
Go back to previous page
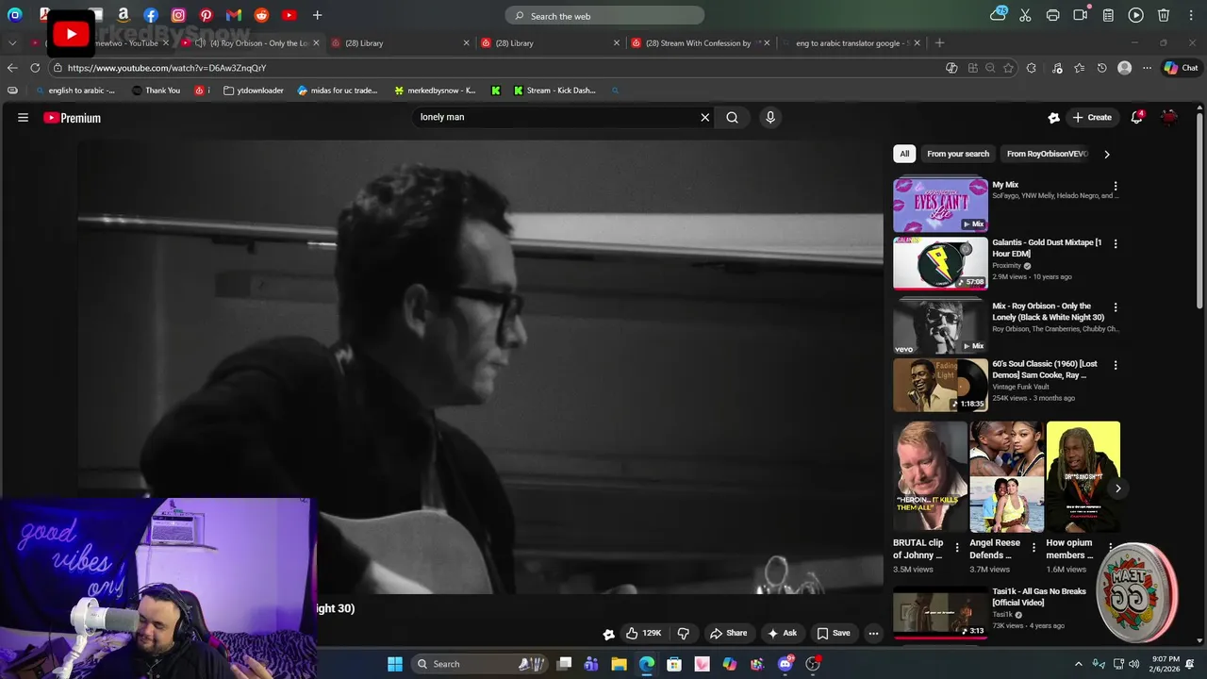12,68
